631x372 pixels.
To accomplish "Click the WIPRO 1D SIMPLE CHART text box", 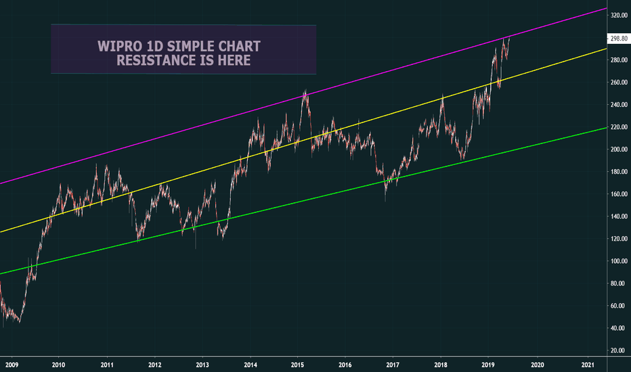I will (x=183, y=49).
